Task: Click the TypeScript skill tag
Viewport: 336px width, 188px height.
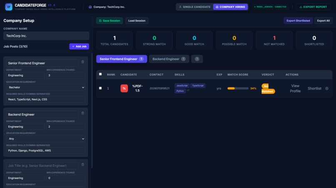Action: click(198, 85)
